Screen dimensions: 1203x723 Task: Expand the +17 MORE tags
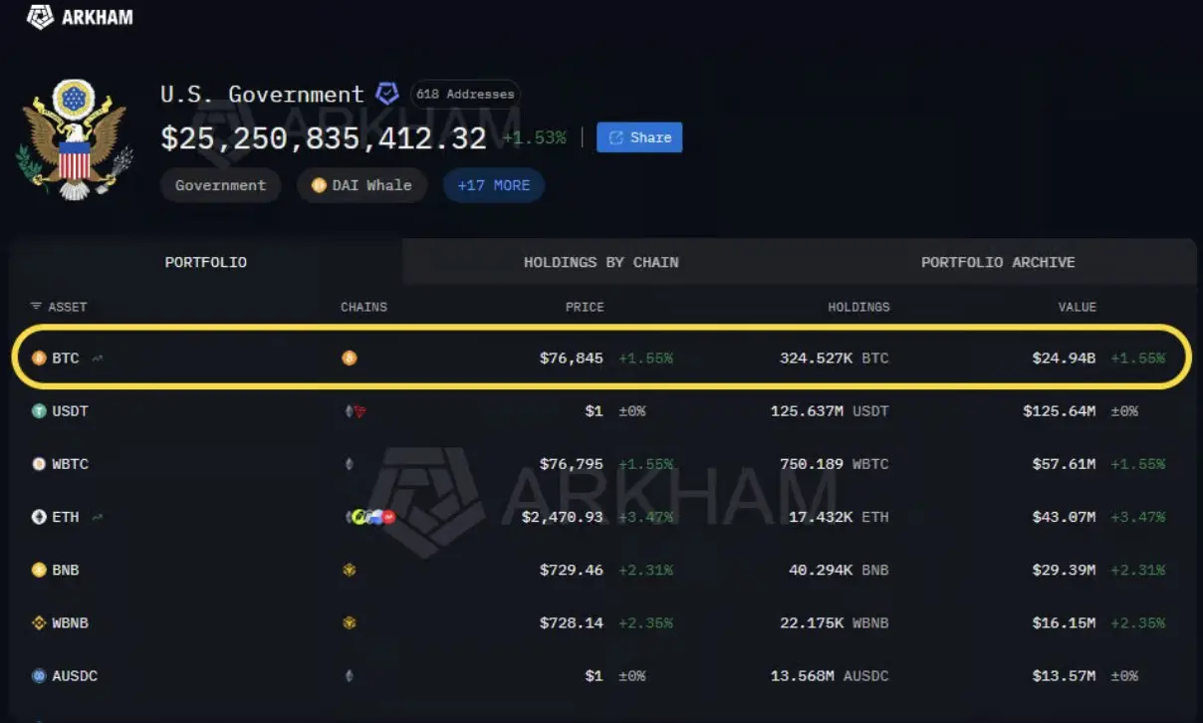pos(494,185)
